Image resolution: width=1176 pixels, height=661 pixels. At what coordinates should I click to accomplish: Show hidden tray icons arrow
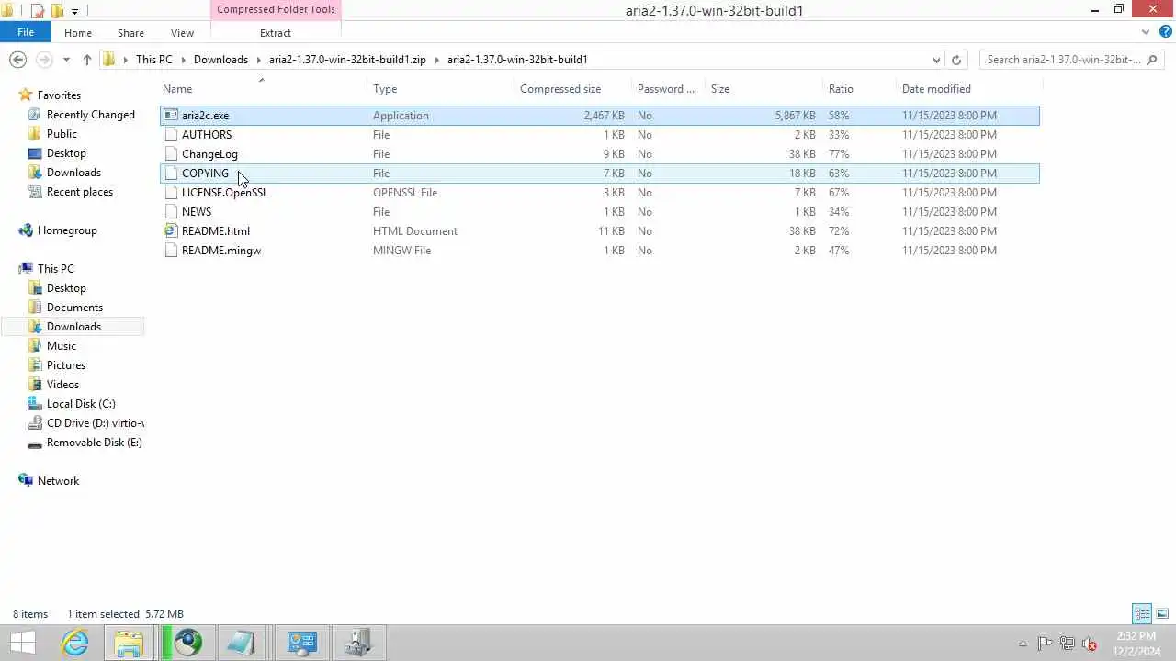point(1023,644)
